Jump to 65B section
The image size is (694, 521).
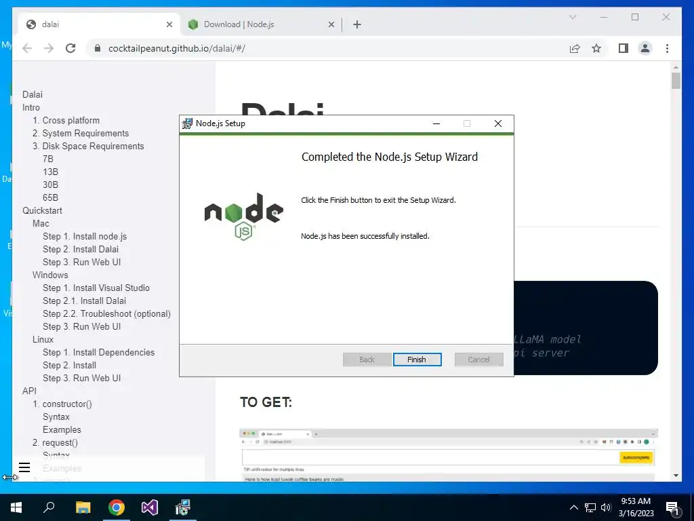(x=50, y=197)
